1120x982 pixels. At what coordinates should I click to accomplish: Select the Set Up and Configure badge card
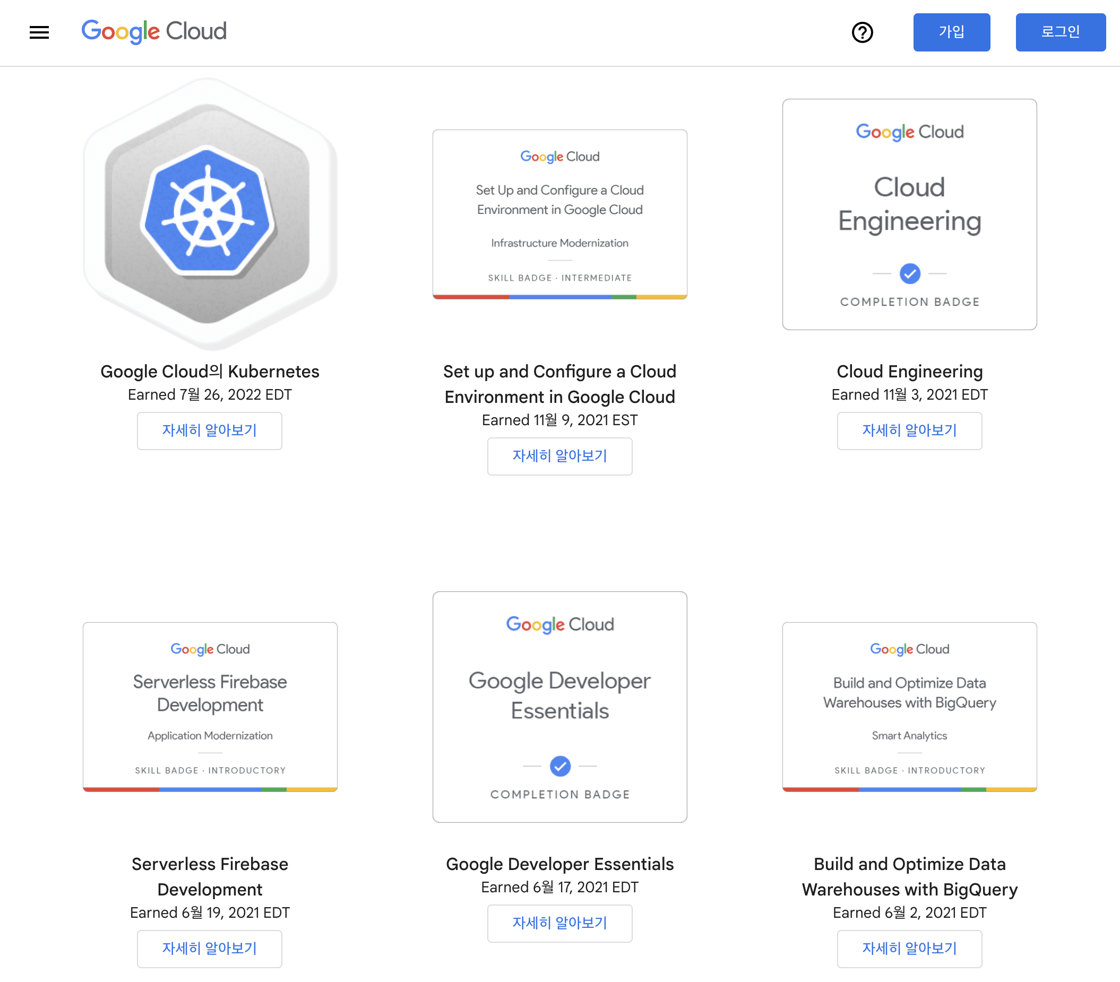tap(559, 214)
